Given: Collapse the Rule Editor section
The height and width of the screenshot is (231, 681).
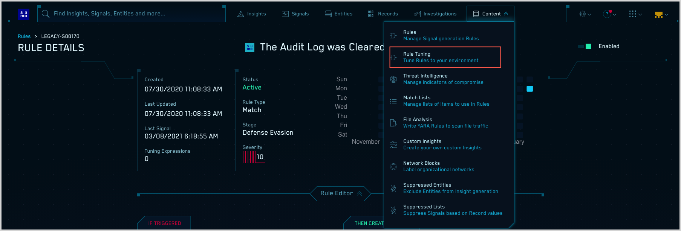Looking at the screenshot, I should [x=340, y=193].
